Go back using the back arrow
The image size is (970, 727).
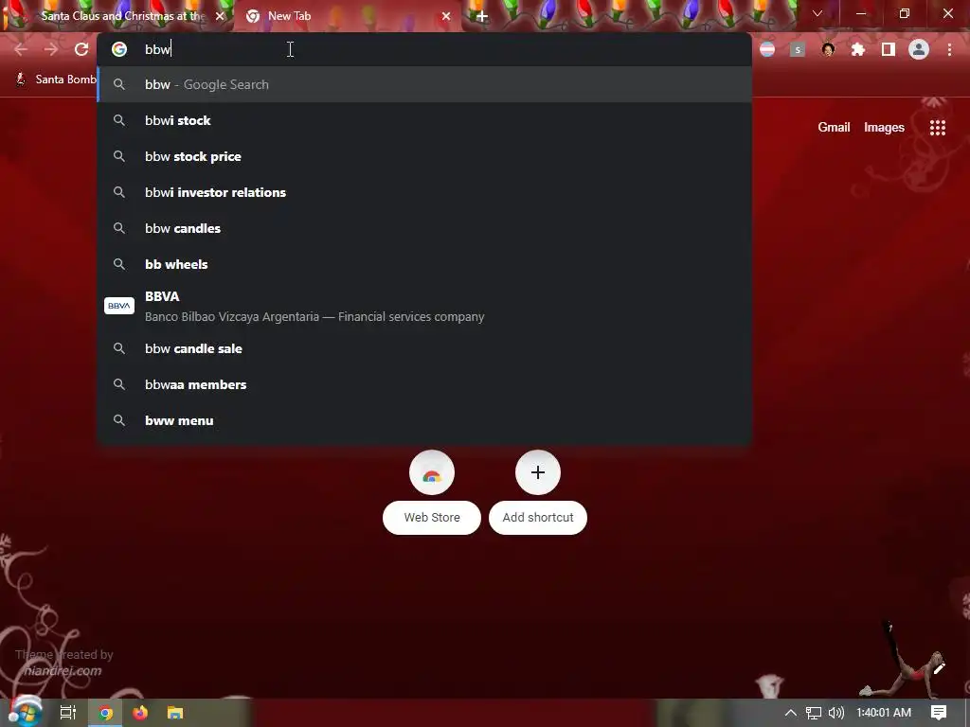21,49
